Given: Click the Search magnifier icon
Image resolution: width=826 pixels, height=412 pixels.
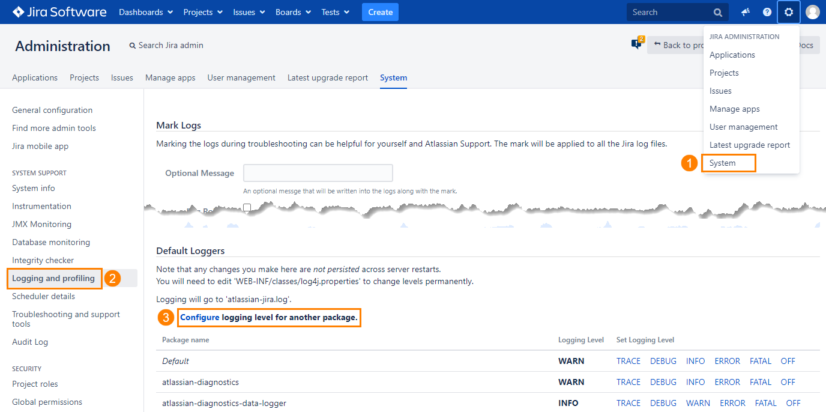Looking at the screenshot, I should click(x=717, y=11).
